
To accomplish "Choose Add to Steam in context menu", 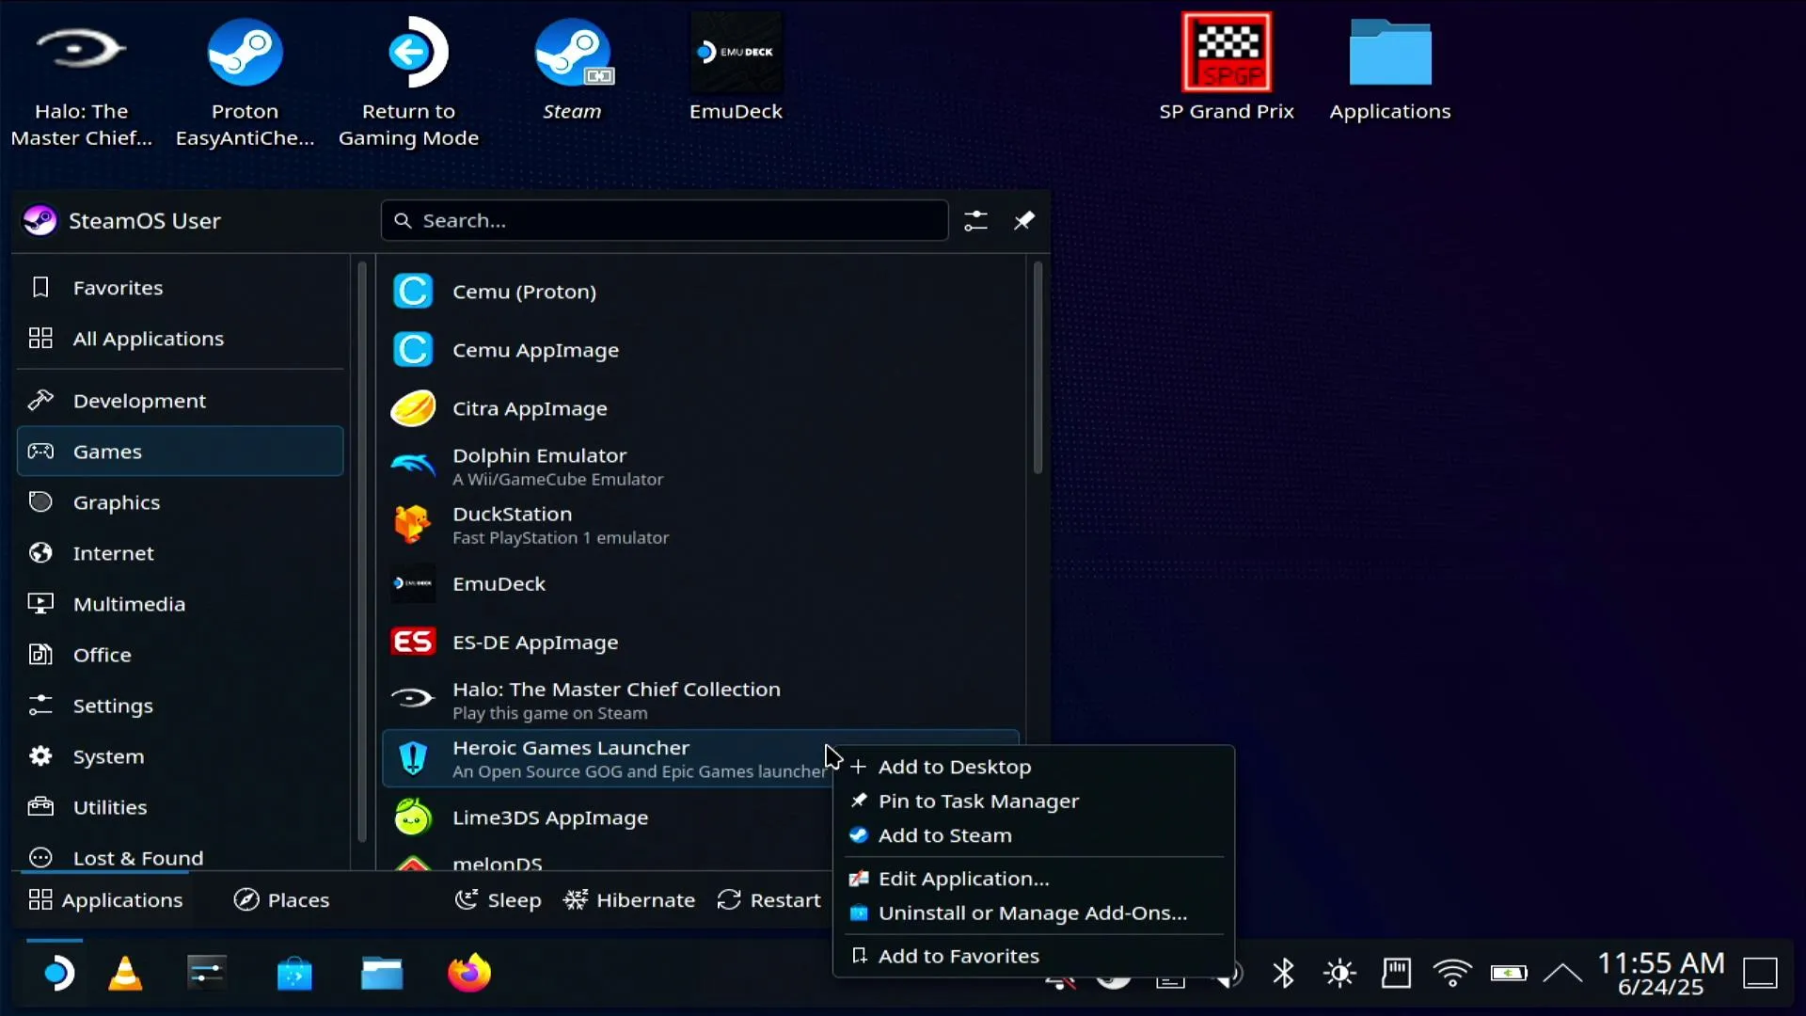I will click(x=1034, y=835).
